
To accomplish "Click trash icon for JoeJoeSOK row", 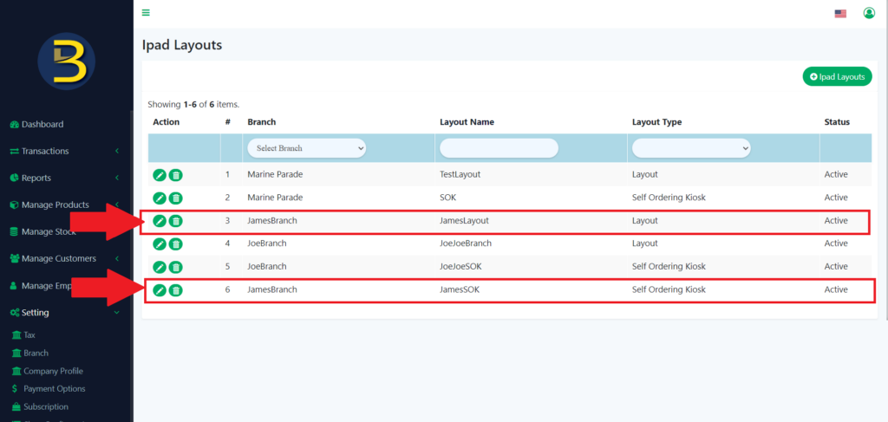I will [175, 267].
